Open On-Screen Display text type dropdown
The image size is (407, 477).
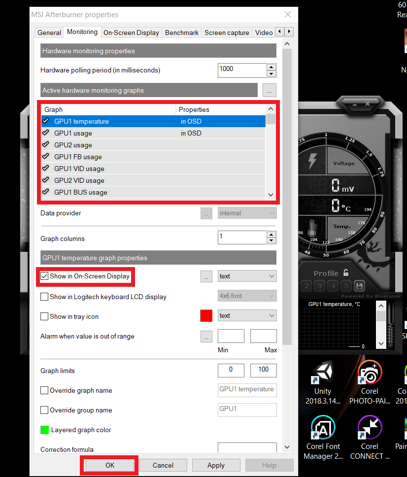[x=247, y=276]
